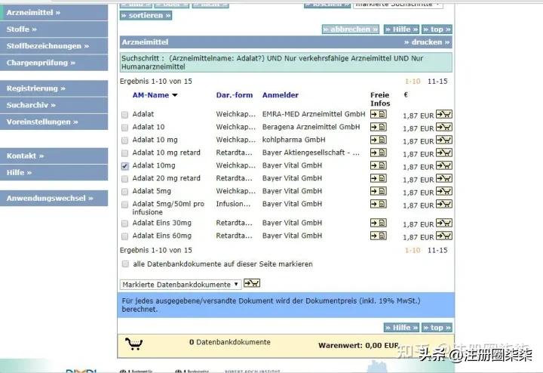Open free info for Adalat 20 mg retard
Screen dimensions: 543x373
coord(378,178)
